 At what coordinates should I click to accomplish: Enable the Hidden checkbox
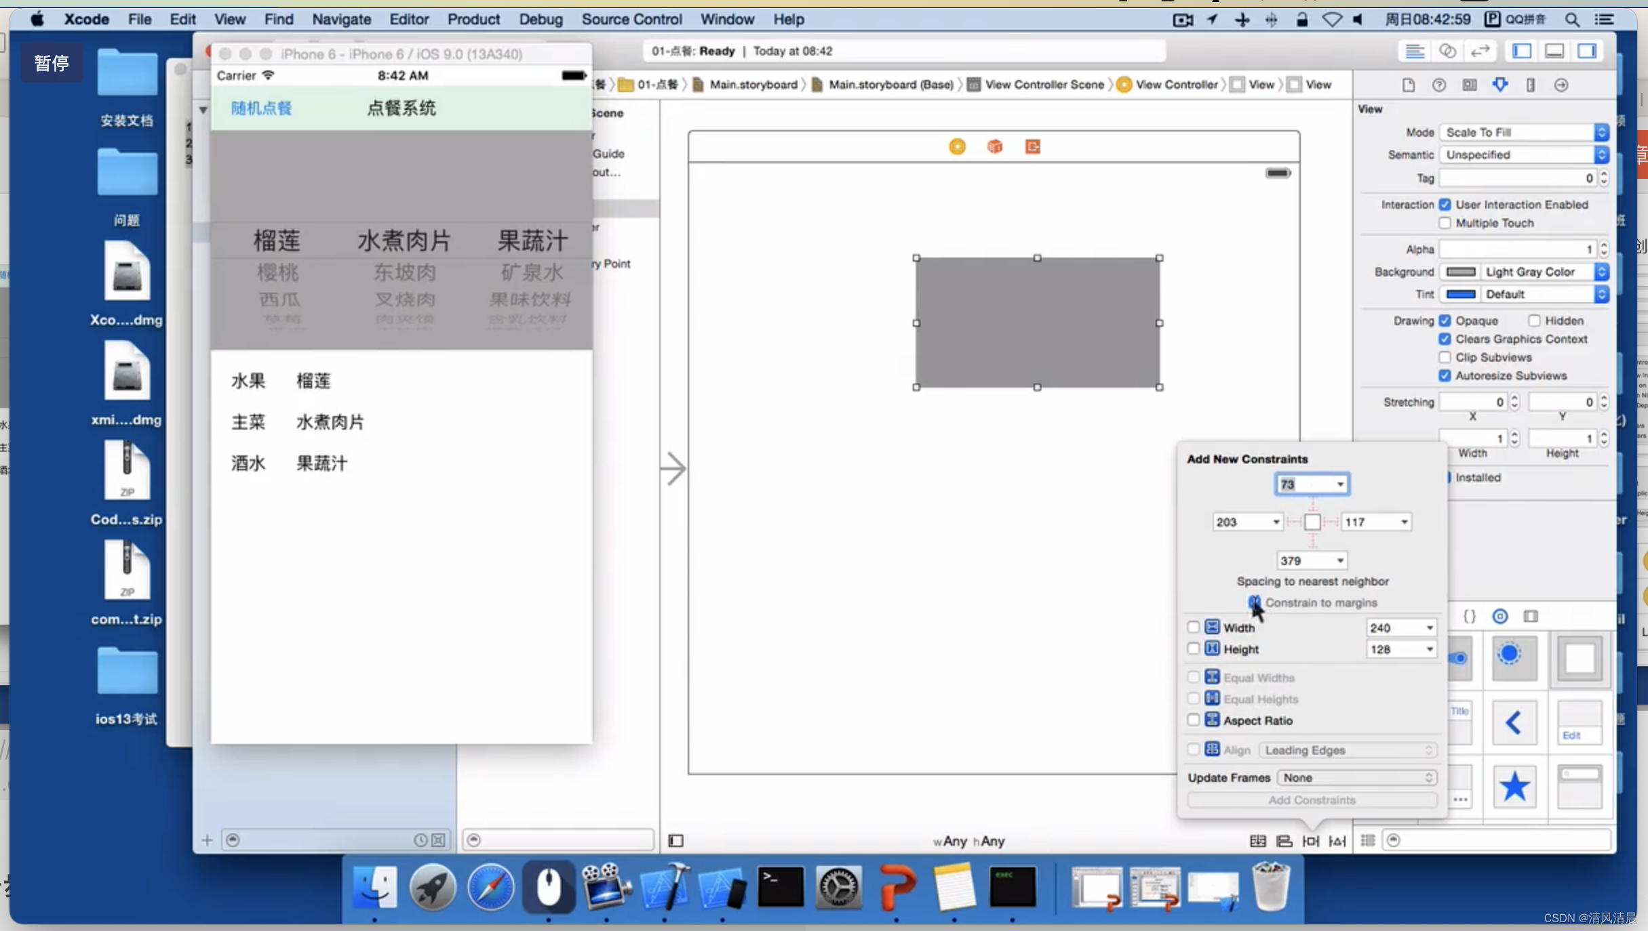(x=1534, y=320)
